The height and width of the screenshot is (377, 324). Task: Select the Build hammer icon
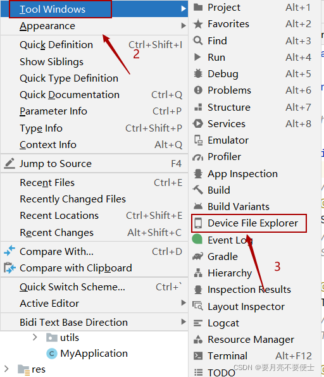coord(198,190)
